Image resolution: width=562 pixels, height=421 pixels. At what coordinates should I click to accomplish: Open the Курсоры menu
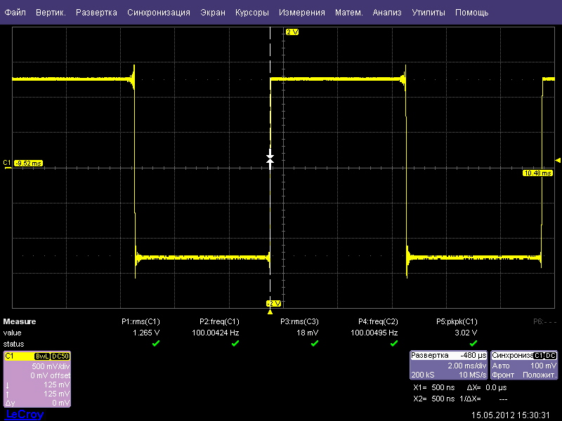coord(251,13)
